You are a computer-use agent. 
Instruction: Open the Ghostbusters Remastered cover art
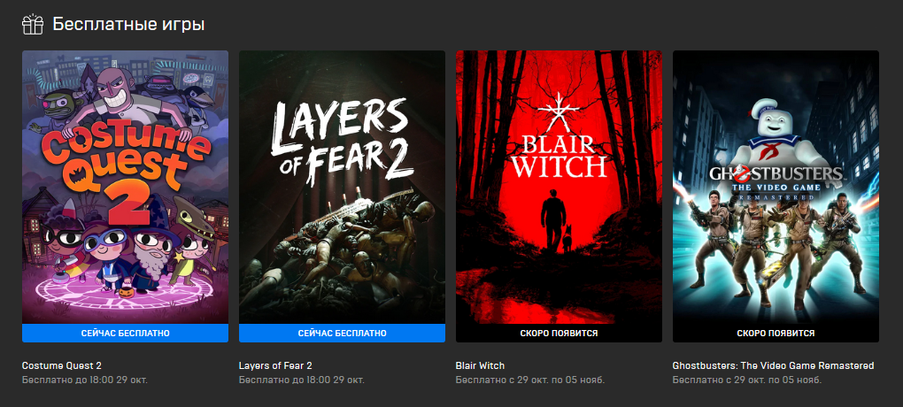[776, 187]
